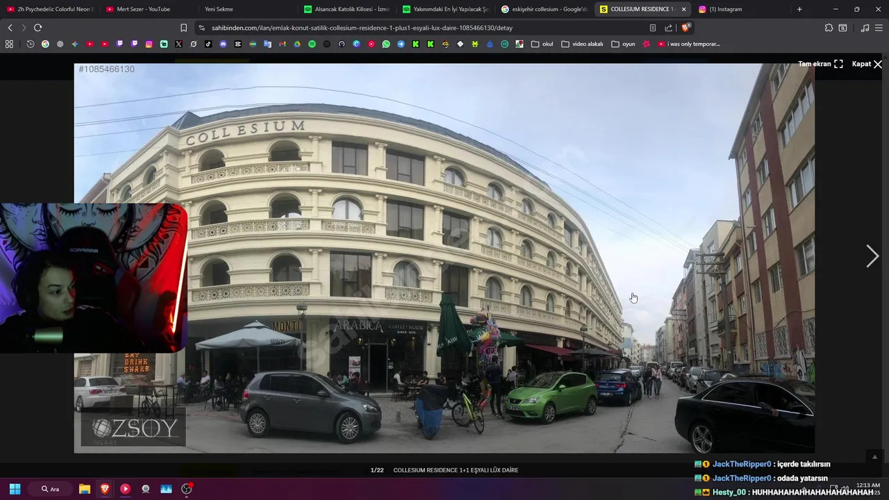Switch to 2h Psychedelic Colorful Neon tab
Viewport: 889px width, 500px height.
click(51, 9)
